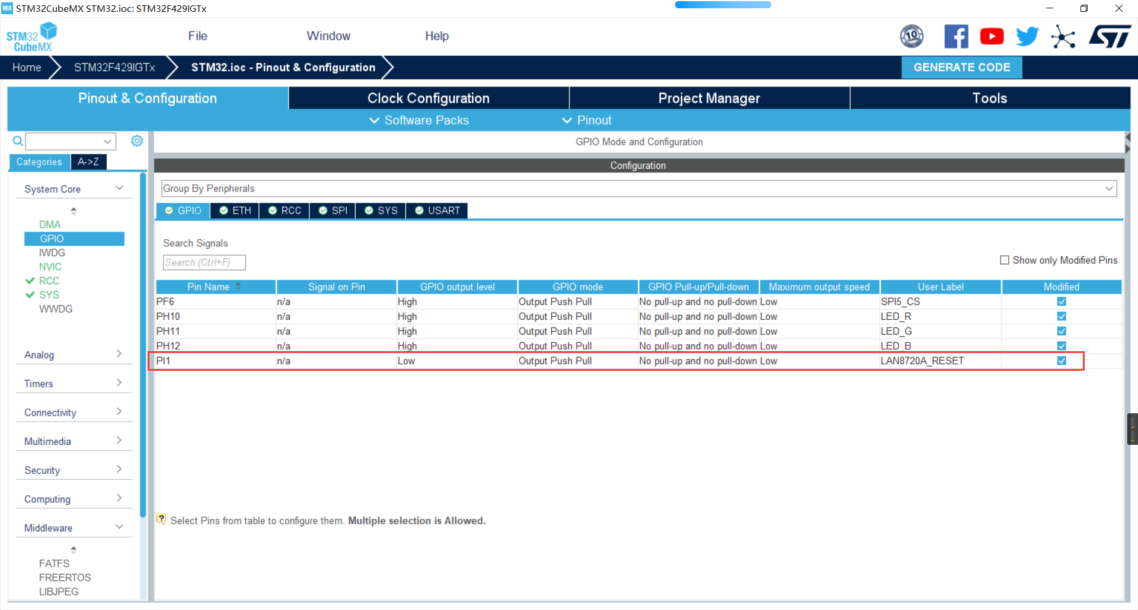The image size is (1138, 610).
Task: Open the category search combo box arrow
Action: point(107,142)
